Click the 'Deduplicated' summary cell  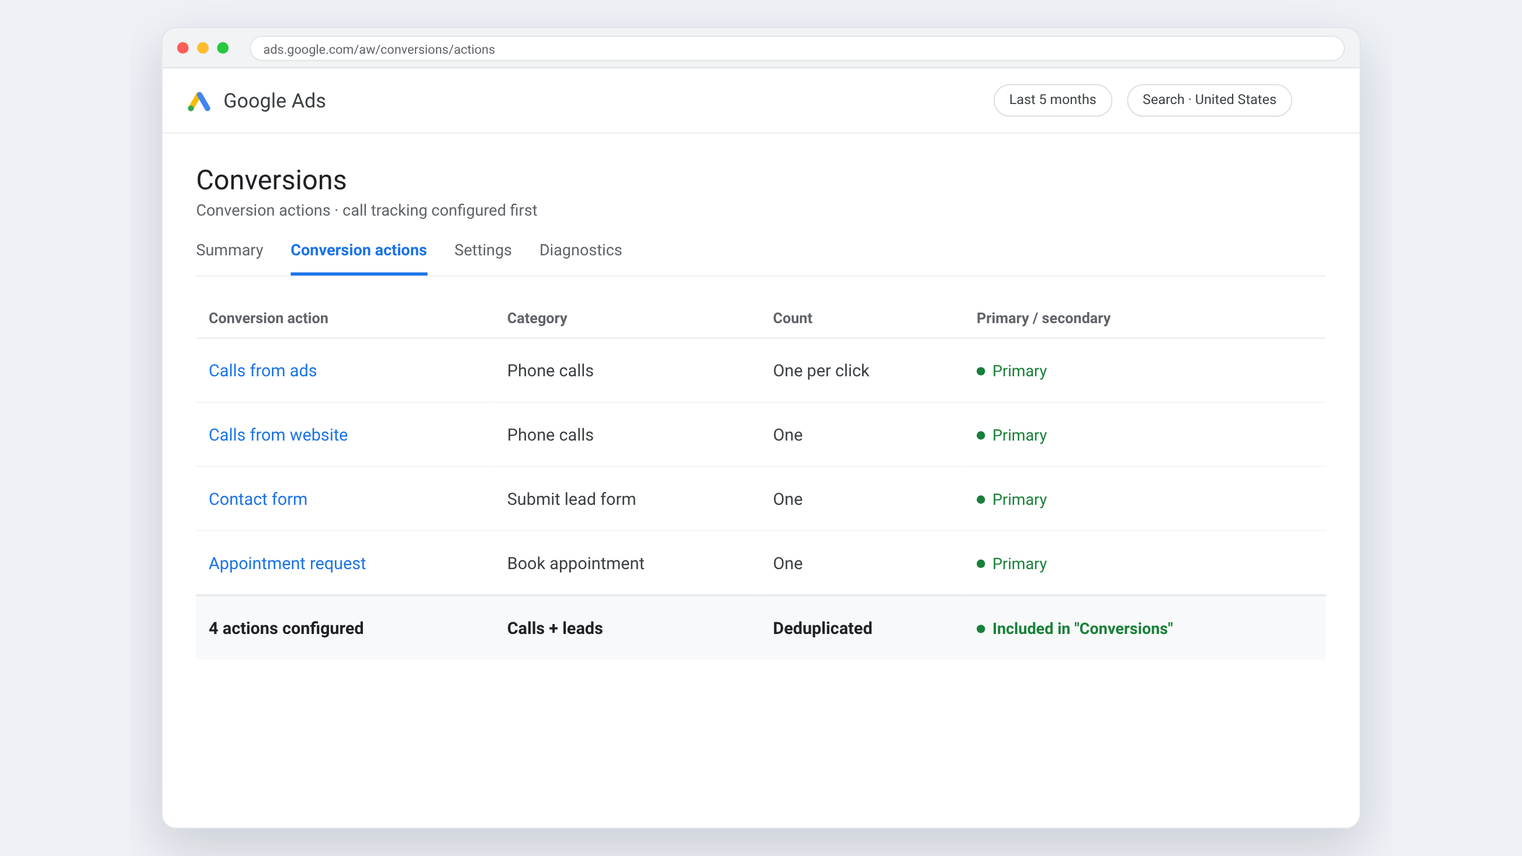point(822,628)
